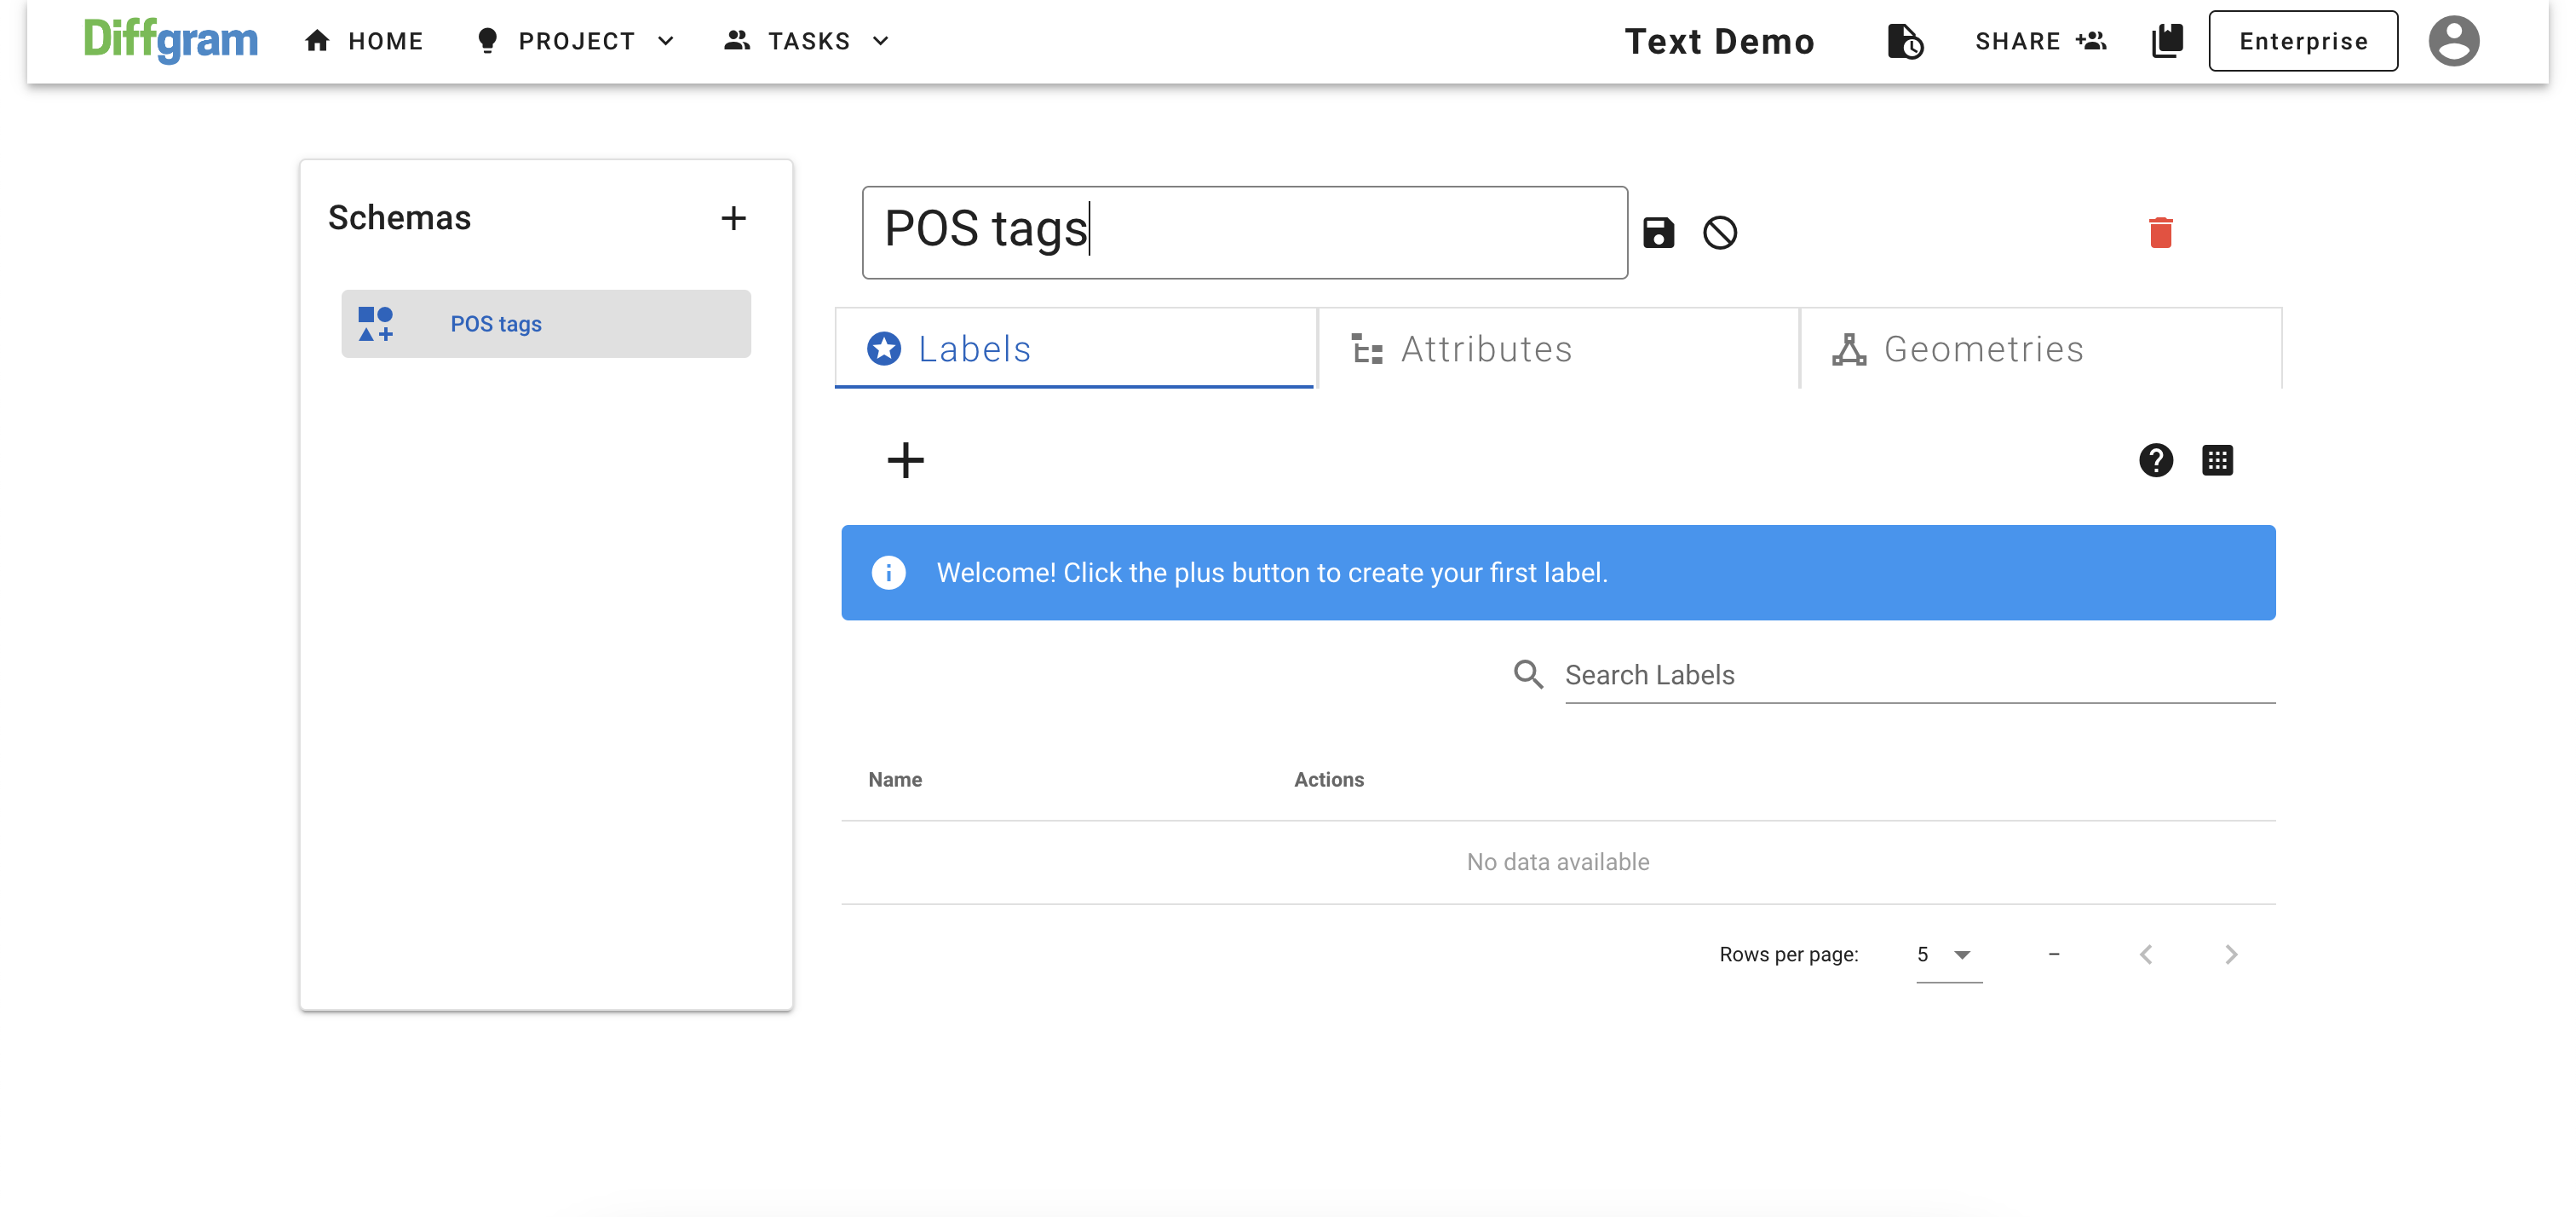Viewport: 2576px width, 1217px height.
Task: Open the labels help question icon
Action: coord(2155,460)
